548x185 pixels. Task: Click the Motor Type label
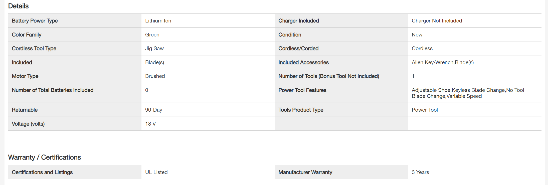[25, 76]
